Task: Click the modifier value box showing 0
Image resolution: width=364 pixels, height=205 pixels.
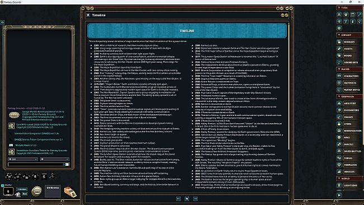Action: (8, 192)
